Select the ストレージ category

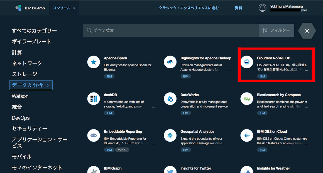pos(25,74)
